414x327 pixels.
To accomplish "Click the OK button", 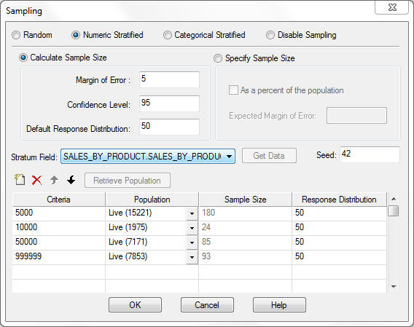I will click(x=135, y=305).
